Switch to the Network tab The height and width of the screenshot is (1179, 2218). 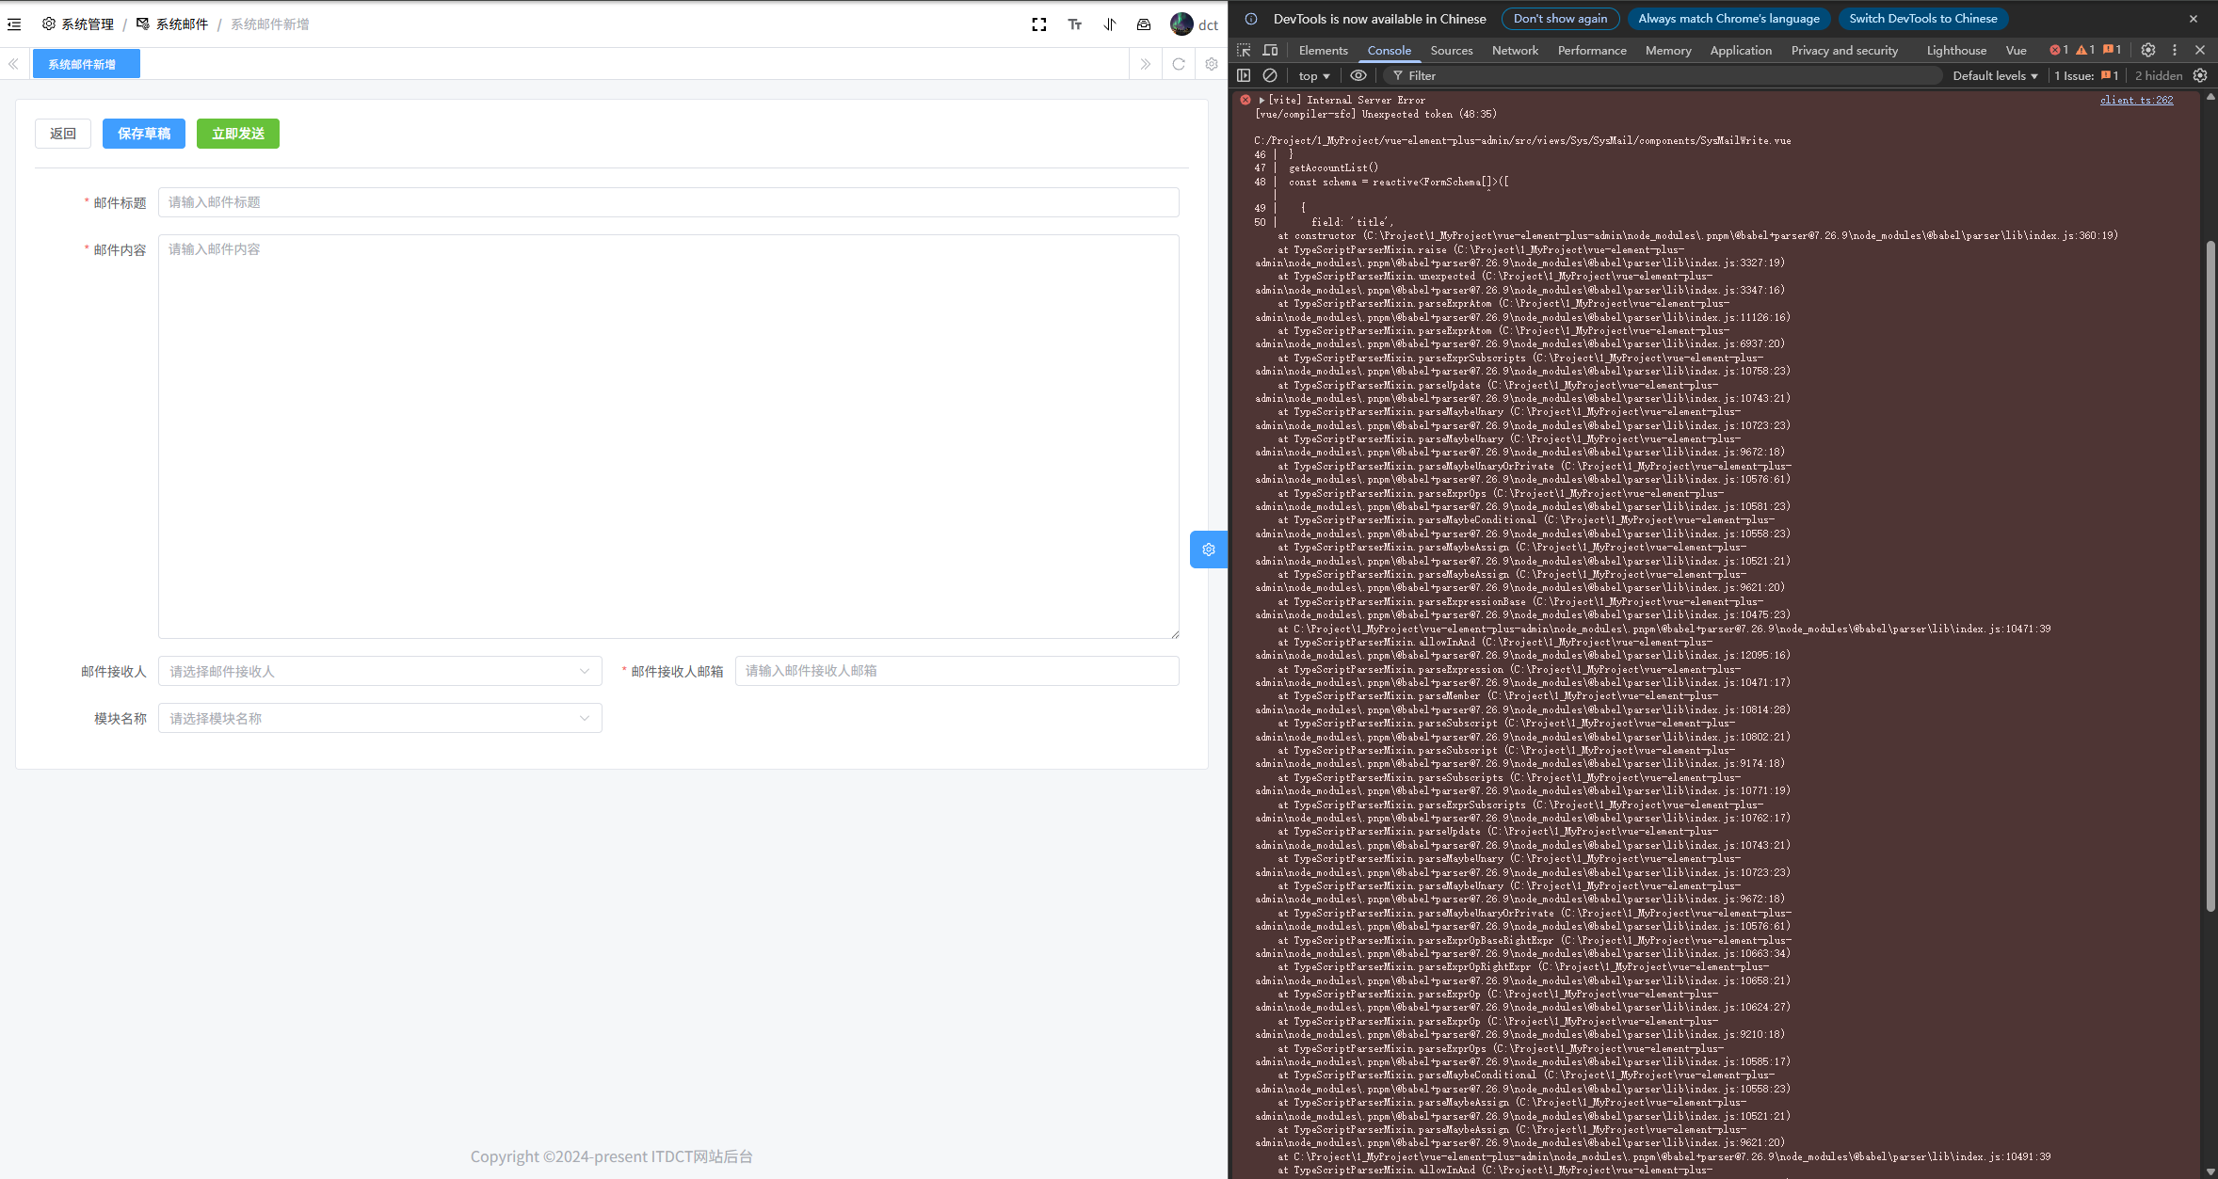pyautogui.click(x=1515, y=50)
